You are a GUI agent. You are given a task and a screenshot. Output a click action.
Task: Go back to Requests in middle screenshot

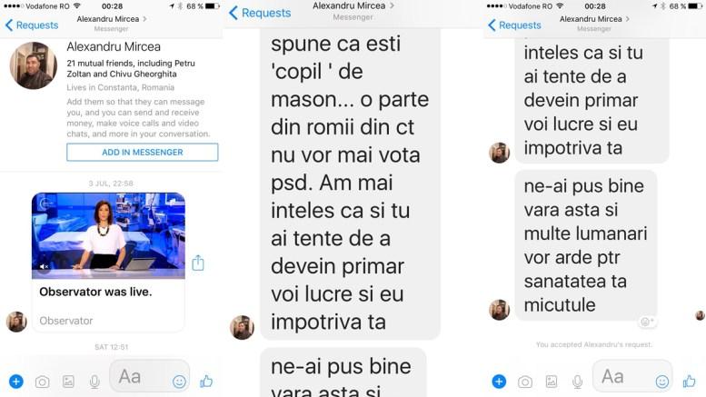[260, 13]
